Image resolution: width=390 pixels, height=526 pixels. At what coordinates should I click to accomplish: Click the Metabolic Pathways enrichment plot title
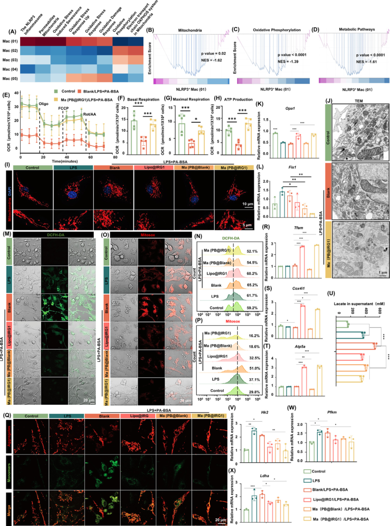(x=356, y=29)
